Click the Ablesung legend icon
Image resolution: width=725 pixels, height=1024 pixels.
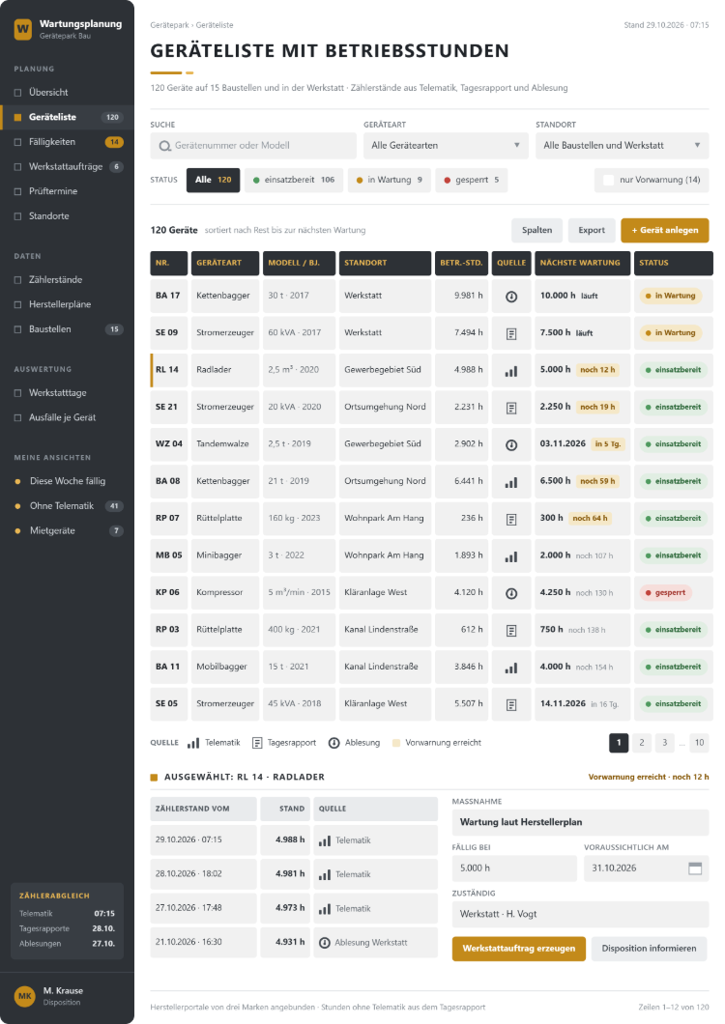coord(334,743)
